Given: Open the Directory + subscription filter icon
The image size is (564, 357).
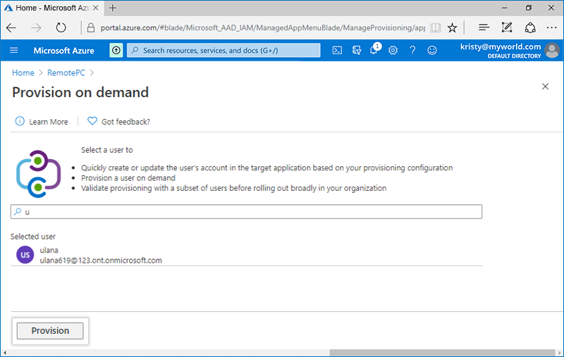Looking at the screenshot, I should point(357,51).
